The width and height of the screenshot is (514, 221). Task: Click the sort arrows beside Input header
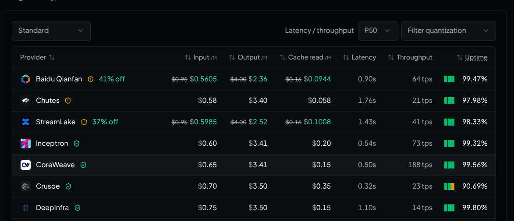pyautogui.click(x=188, y=57)
